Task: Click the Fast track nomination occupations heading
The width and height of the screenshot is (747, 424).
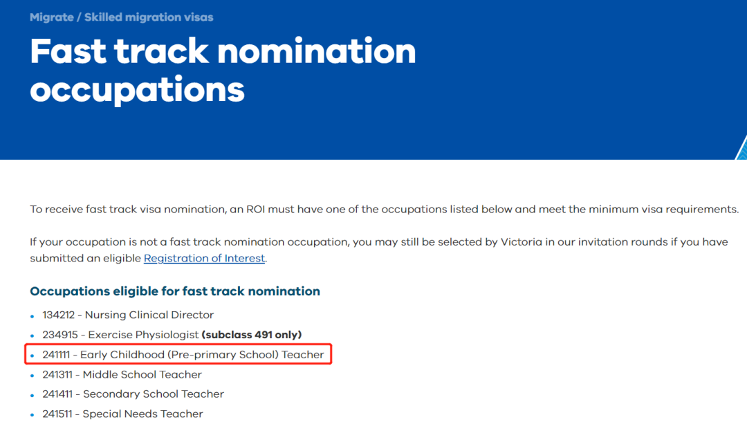Action: coord(223,70)
